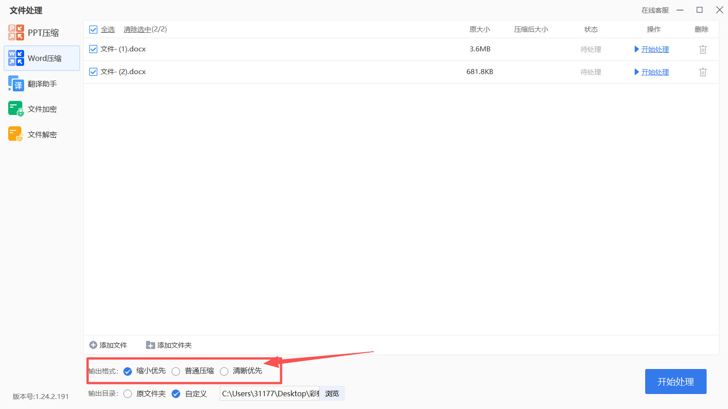The image size is (728, 409).
Task: Open the PPT压缩 sidebar icon
Action: (x=16, y=33)
